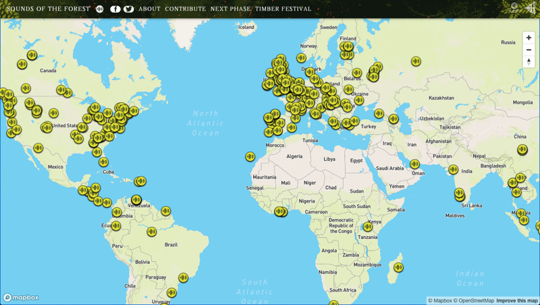Select the Caribbean marker east of Cuba

click(x=140, y=181)
